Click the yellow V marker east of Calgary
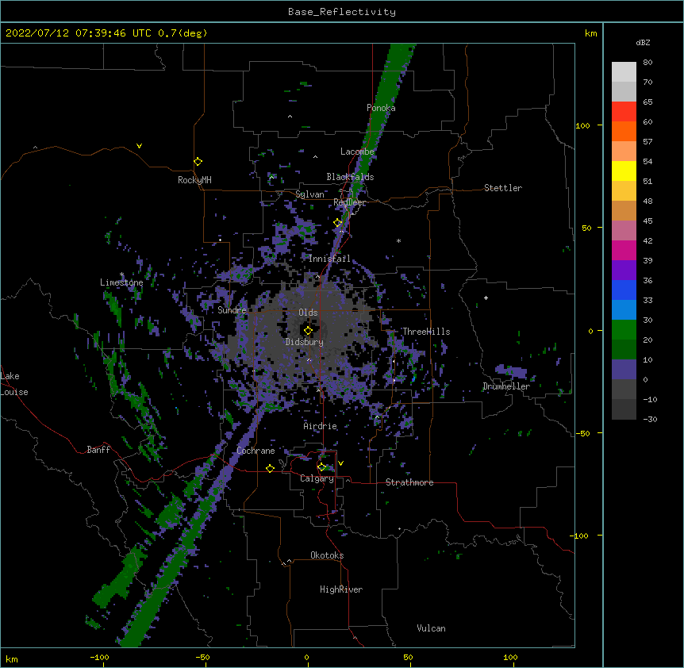The image size is (684, 668). (340, 463)
